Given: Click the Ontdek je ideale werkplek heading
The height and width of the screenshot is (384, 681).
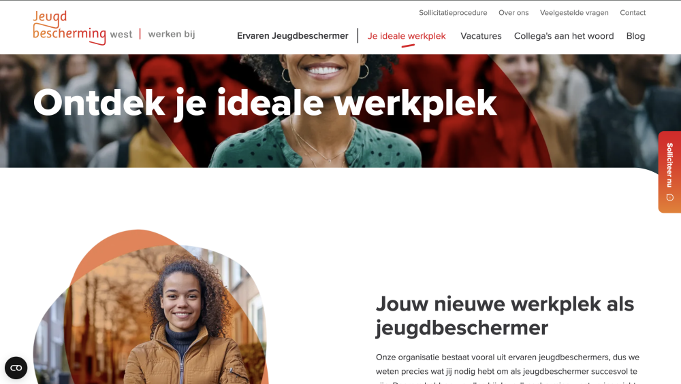Looking at the screenshot, I should [265, 103].
